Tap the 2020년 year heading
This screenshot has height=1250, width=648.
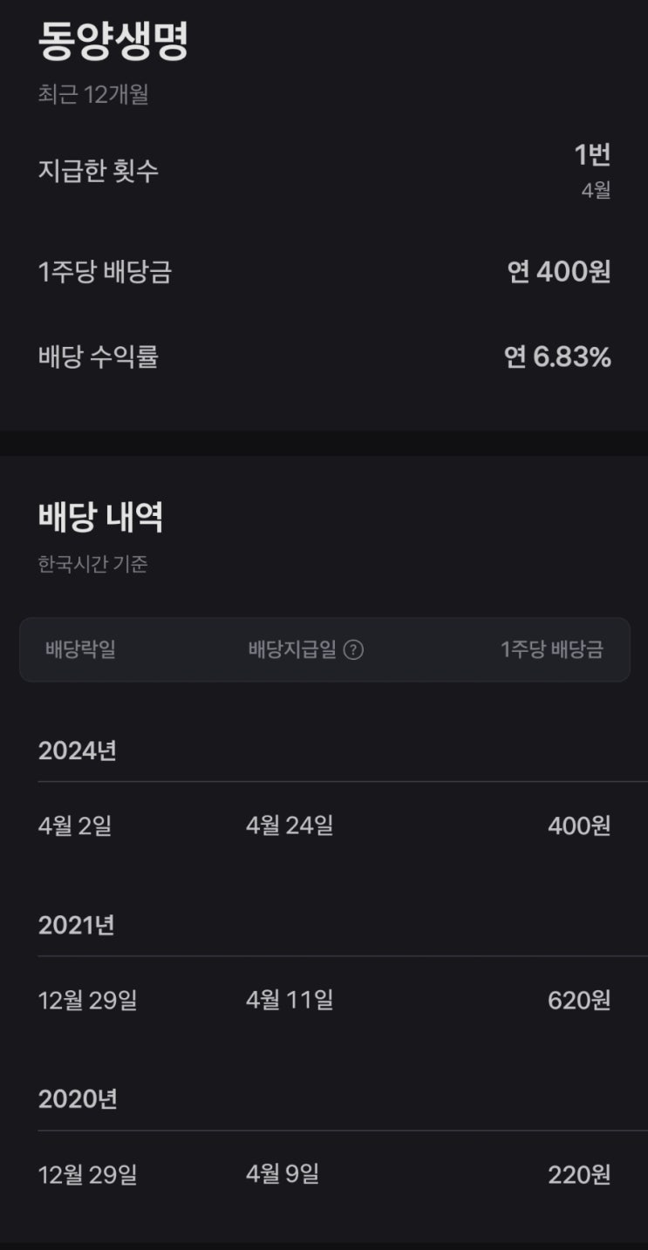coord(78,1099)
